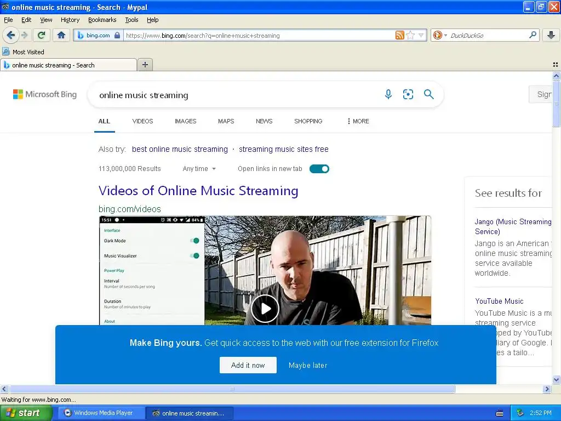Screen dimensions: 561x421
Task: Open the browser home page icon
Action: tap(61, 35)
